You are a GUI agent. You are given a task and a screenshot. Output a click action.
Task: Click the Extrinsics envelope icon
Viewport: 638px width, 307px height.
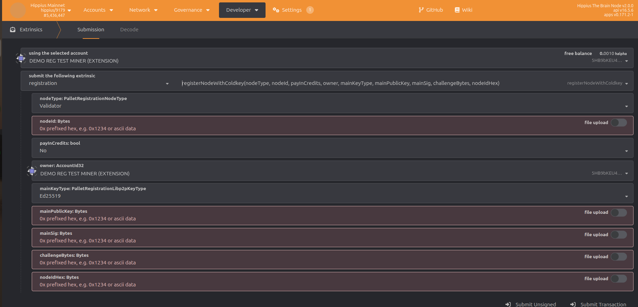(x=13, y=30)
